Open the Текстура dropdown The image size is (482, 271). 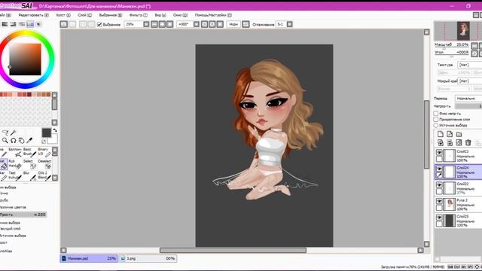click(470, 65)
